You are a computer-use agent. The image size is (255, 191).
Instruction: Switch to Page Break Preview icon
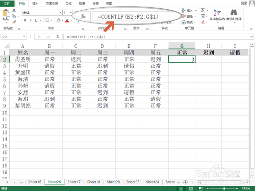point(200,188)
